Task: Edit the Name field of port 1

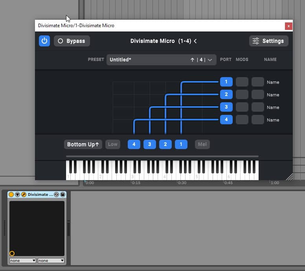Action: (273, 82)
